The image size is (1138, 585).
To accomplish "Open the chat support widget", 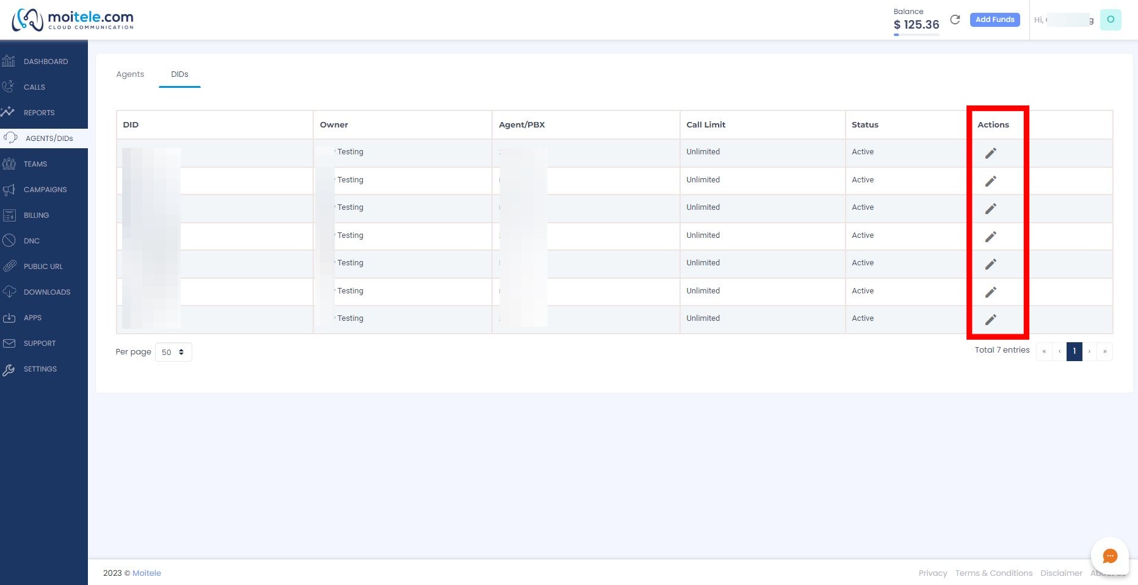I will [x=1109, y=556].
